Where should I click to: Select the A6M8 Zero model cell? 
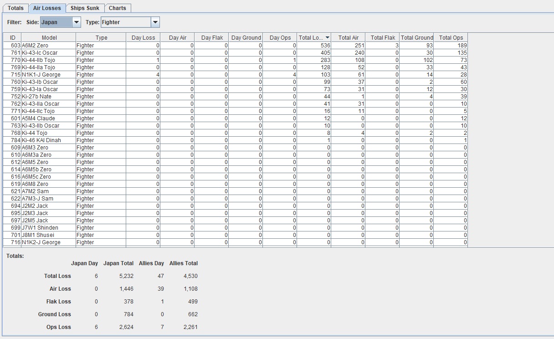tap(49, 184)
